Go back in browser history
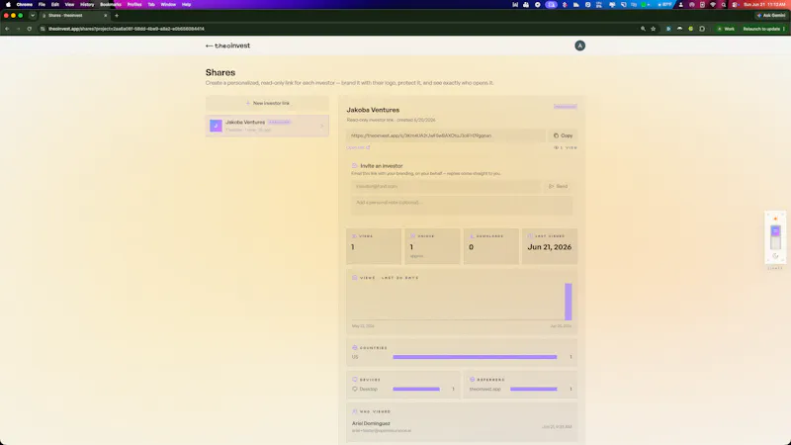Viewport: 791px width, 445px height. (x=7, y=29)
